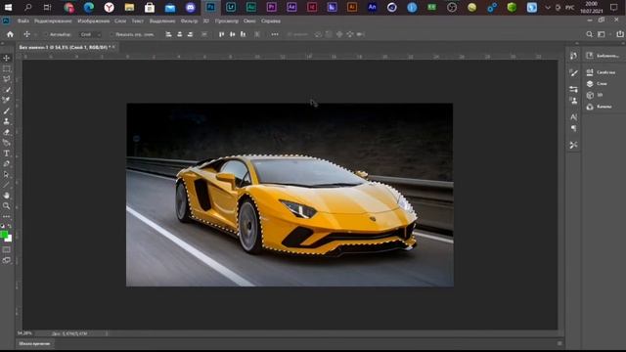This screenshot has width=626, height=352.
Task: Open the Слои panel button
Action: point(597,84)
